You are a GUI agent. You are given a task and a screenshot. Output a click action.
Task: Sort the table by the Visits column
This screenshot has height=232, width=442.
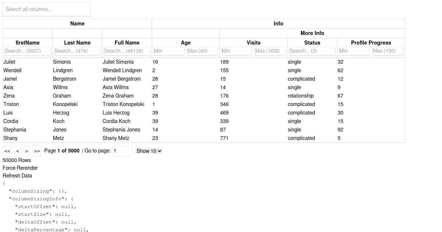[x=253, y=42]
